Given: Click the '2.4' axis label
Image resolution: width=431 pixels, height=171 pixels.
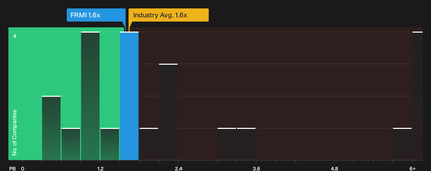Looking at the screenshot, I should pos(179,168).
